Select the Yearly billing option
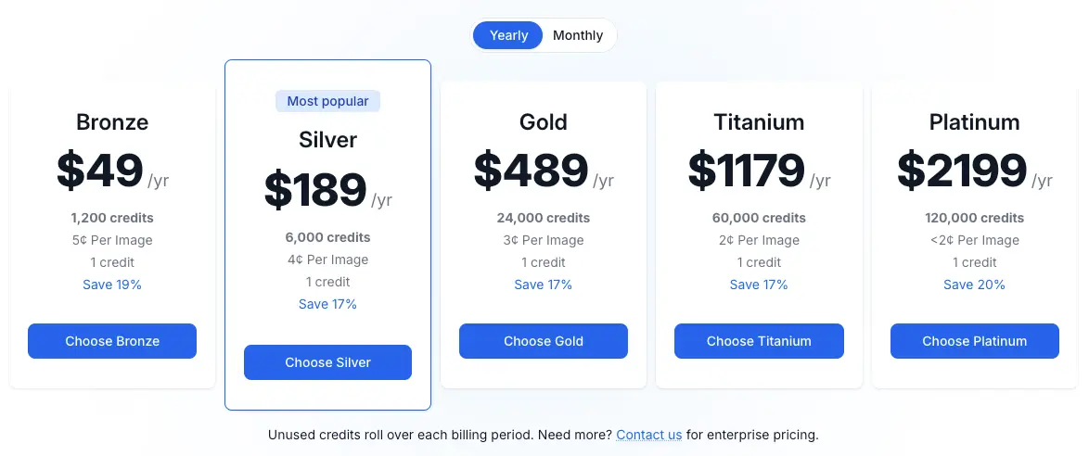The height and width of the screenshot is (456, 1089). [508, 35]
